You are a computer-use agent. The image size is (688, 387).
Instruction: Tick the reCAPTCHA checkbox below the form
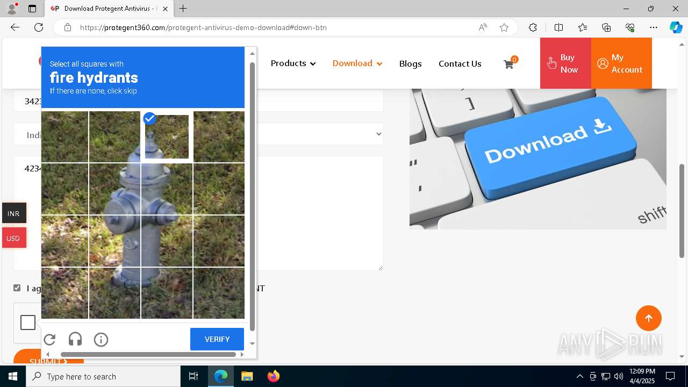[x=28, y=322]
